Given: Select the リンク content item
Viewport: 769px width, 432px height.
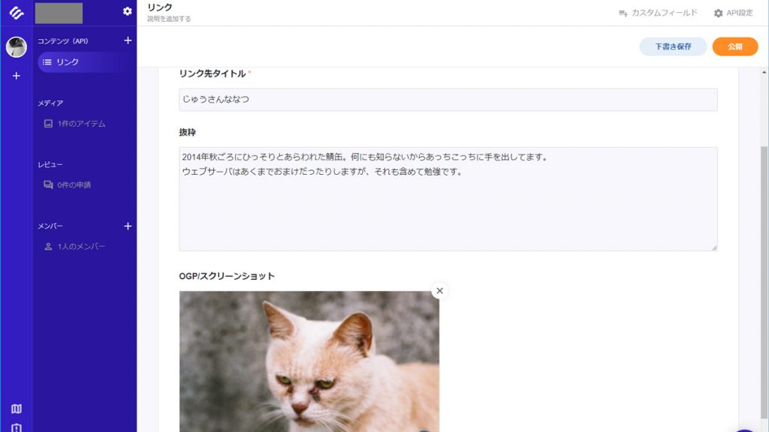Looking at the screenshot, I should tap(85, 62).
